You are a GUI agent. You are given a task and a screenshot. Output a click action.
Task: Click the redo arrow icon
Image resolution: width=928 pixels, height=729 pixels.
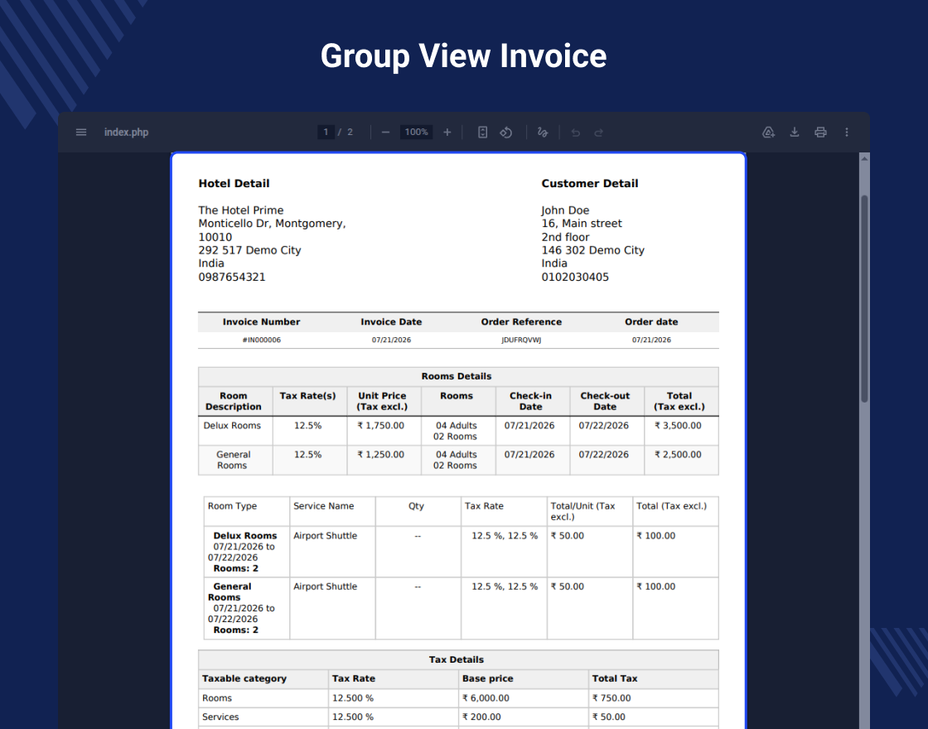tap(598, 133)
